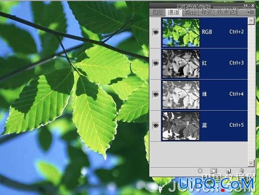Select the 绿 channel labeled Ctrl+4
The height and width of the screenshot is (195, 259).
(204, 95)
